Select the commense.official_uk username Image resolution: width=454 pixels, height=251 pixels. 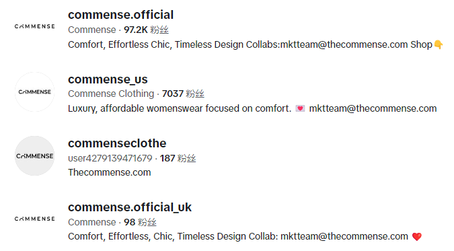coord(130,207)
